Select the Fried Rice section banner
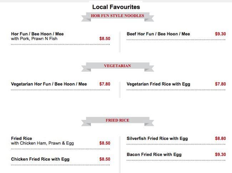This screenshot has height=173, width=232. pyautogui.click(x=117, y=121)
